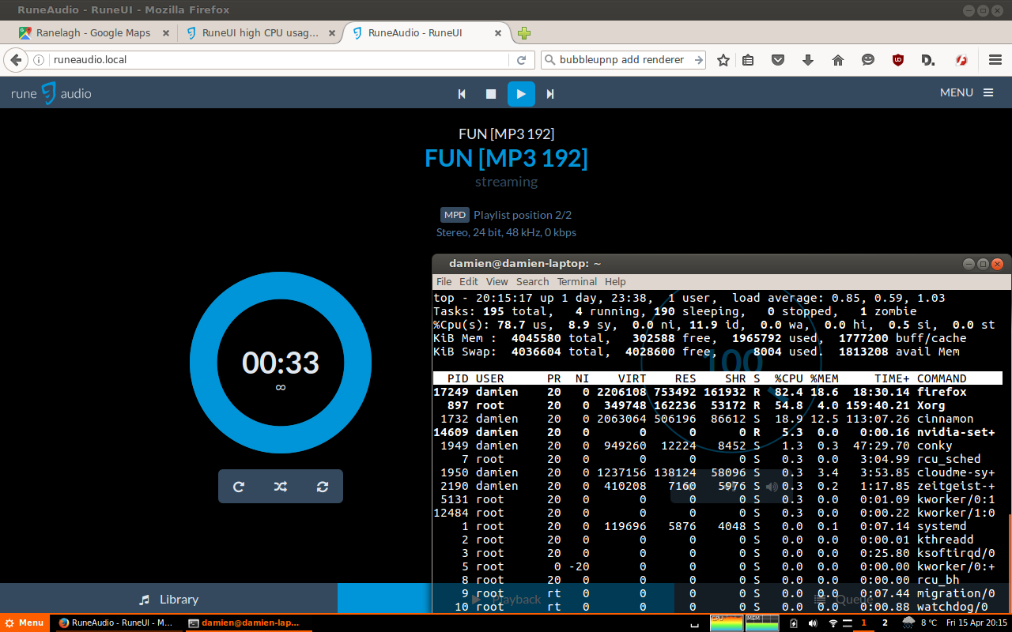Show bookmarks list icon in Firefox toolbar
1012x632 pixels.
pyautogui.click(x=748, y=60)
